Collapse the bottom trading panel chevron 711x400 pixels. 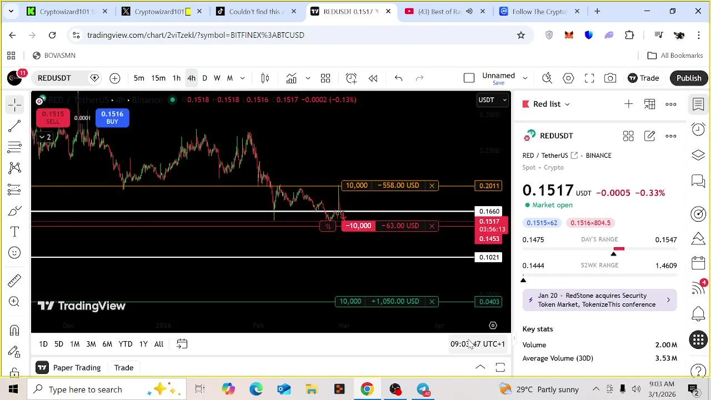click(x=480, y=368)
